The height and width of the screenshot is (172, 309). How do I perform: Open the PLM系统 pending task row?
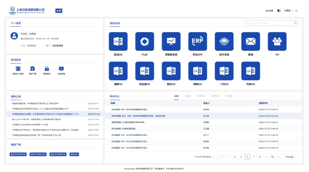click(x=203, y=128)
